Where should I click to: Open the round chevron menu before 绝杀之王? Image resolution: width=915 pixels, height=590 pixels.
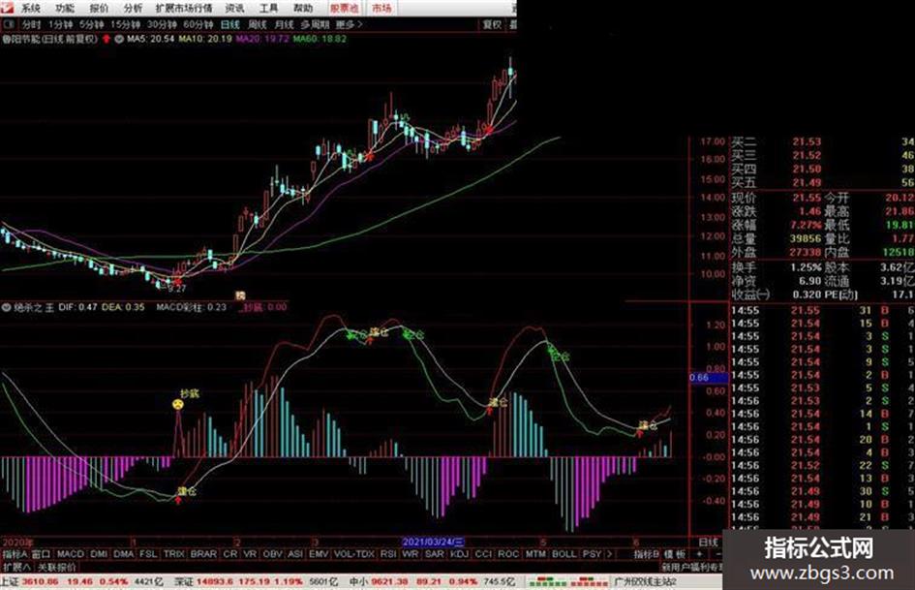click(7, 307)
